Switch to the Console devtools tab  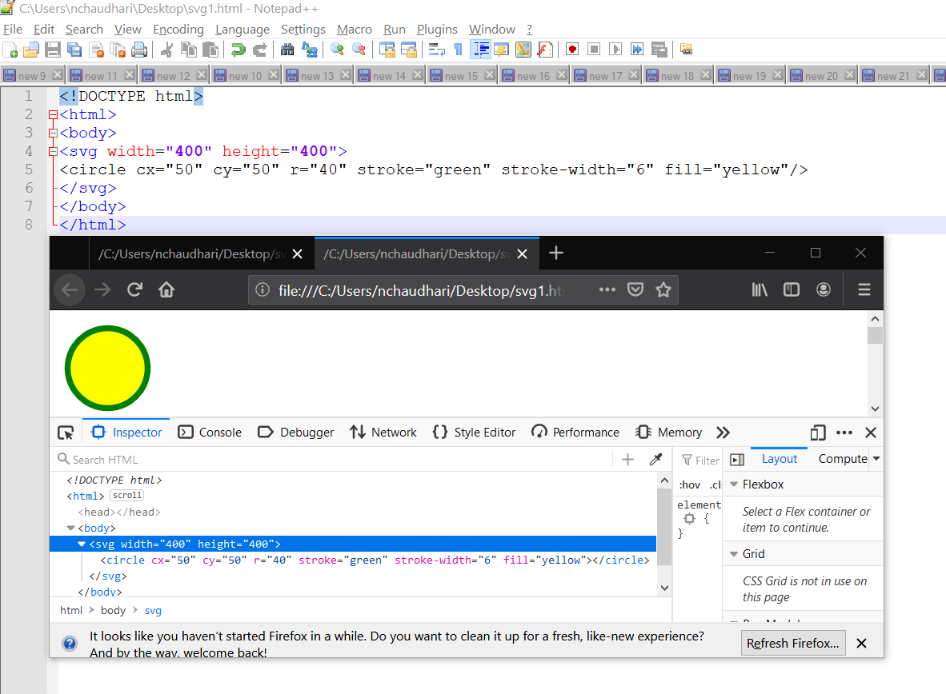[x=210, y=433]
